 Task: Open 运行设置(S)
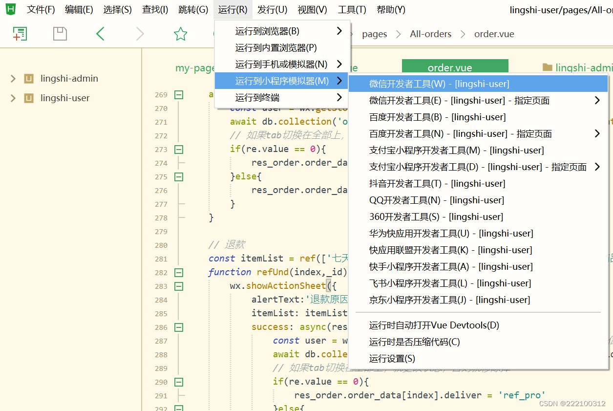click(478, 359)
